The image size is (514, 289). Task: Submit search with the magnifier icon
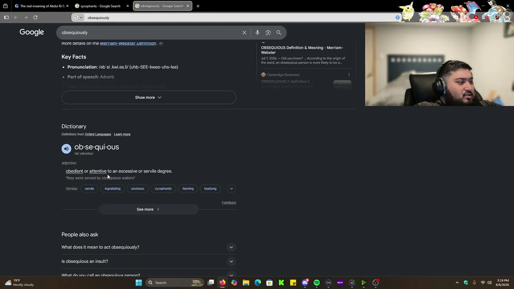click(x=279, y=33)
